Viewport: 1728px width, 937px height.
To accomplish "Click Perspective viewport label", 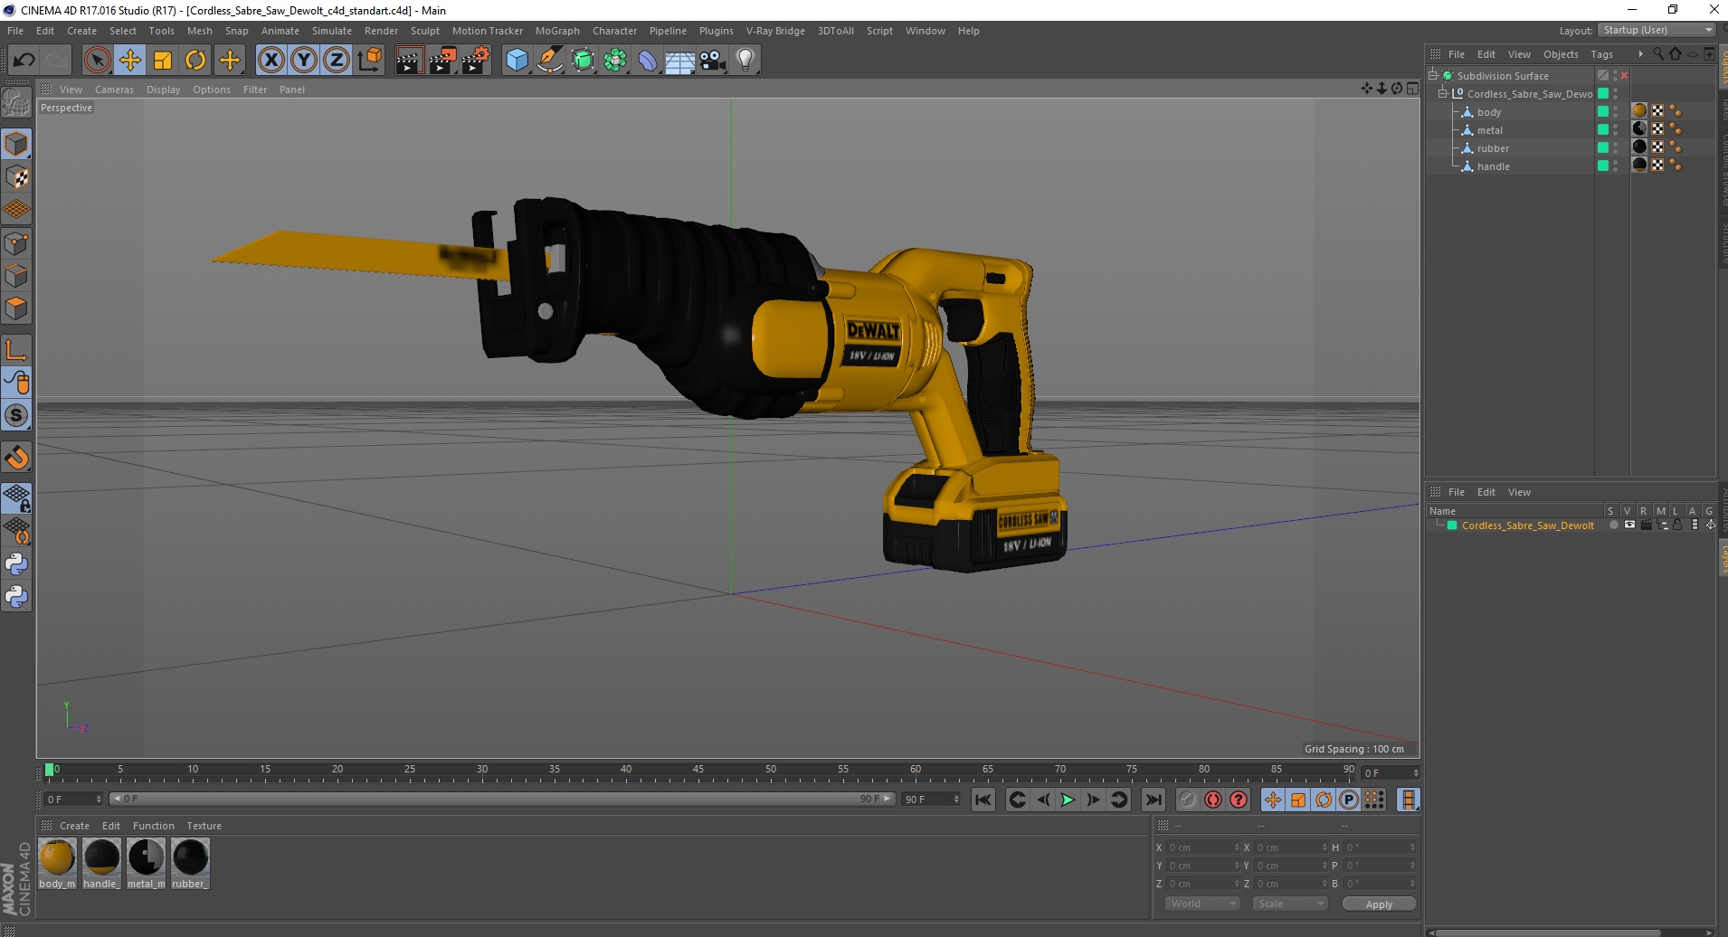I will coord(66,108).
